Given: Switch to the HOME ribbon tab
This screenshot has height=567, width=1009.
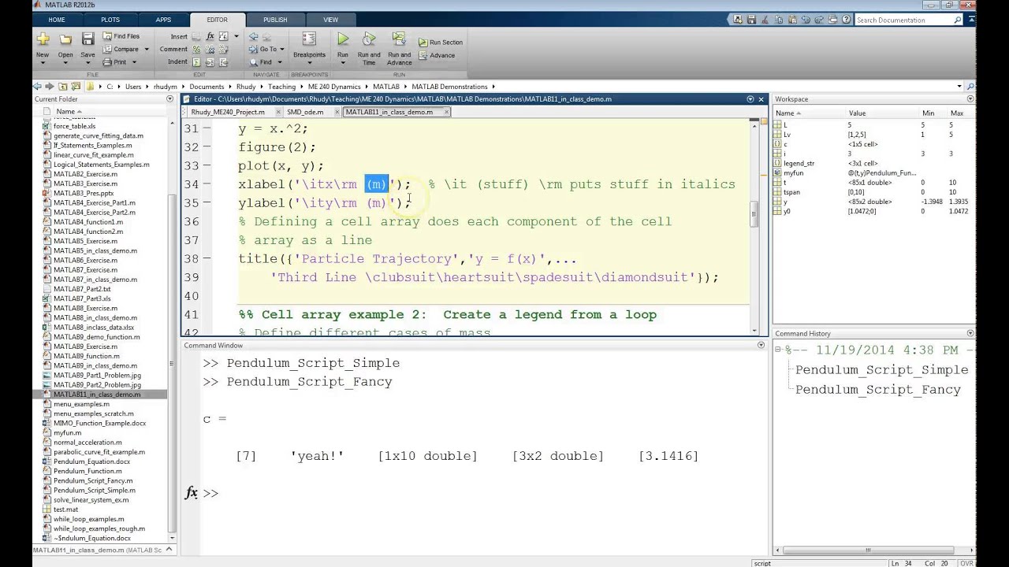Looking at the screenshot, I should 57,20.
